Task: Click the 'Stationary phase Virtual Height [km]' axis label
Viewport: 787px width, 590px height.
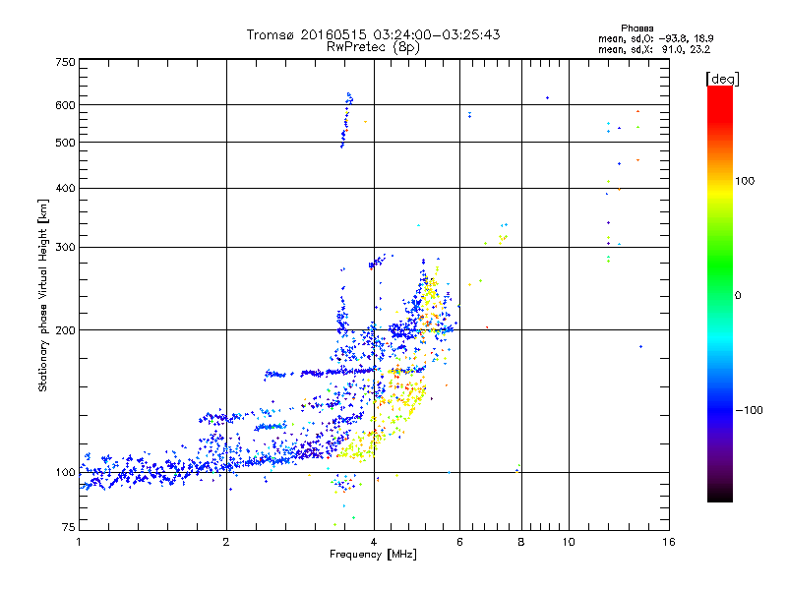Action: (x=43, y=296)
